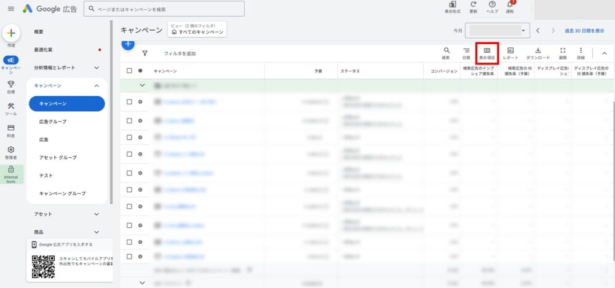Collapse the キャンペーン sidebar section
Screen dimensions: 615x288
pyautogui.click(x=97, y=86)
